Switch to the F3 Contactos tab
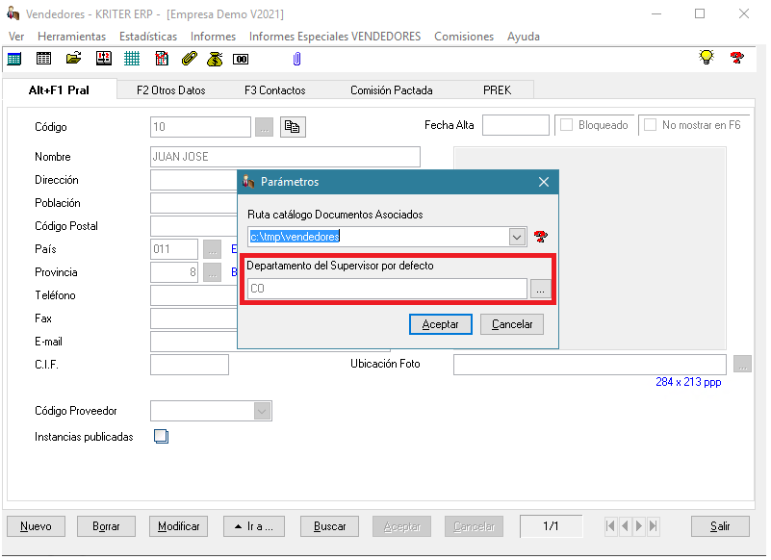The height and width of the screenshot is (560, 771). (x=275, y=90)
